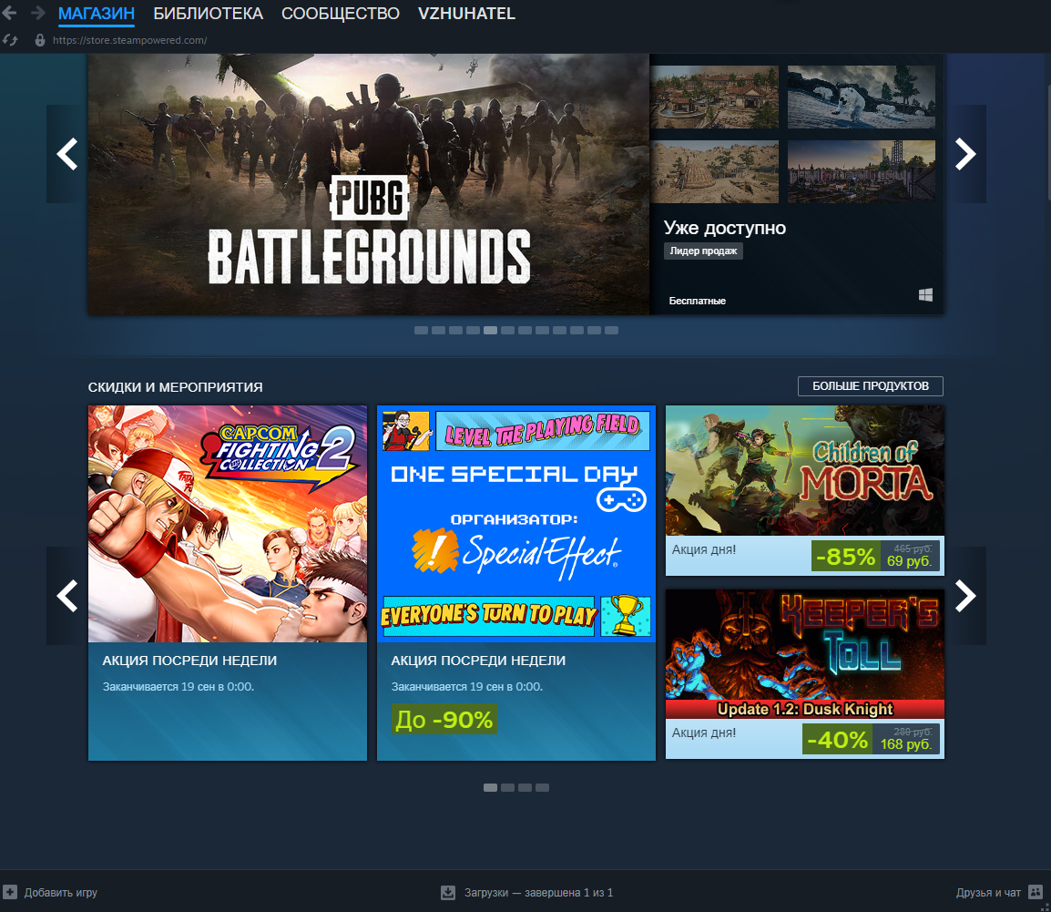Show previous page of discounts carousel
The width and height of the screenshot is (1051, 912).
click(67, 596)
